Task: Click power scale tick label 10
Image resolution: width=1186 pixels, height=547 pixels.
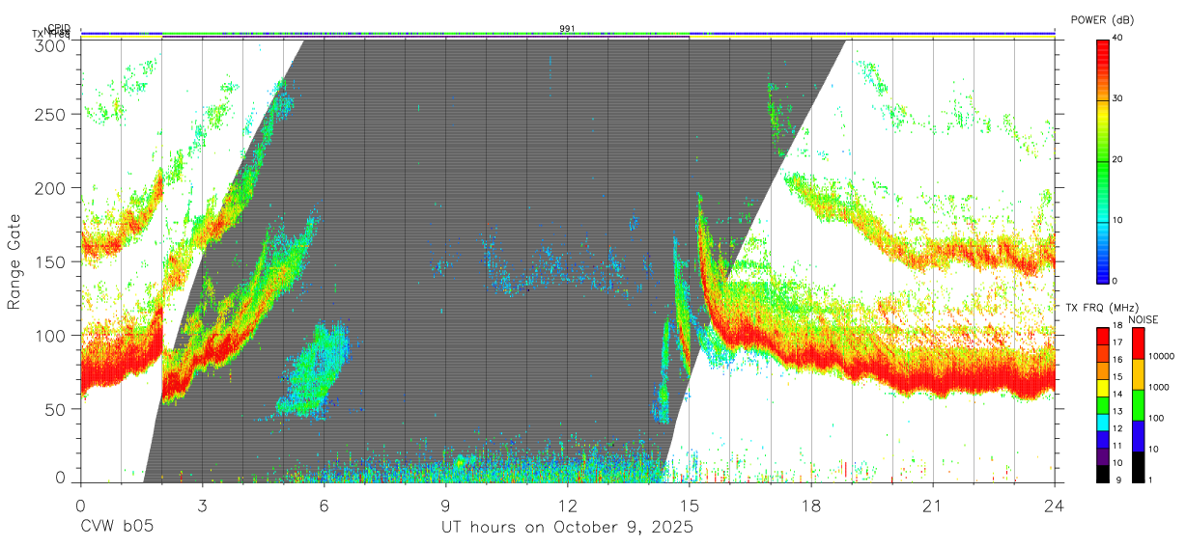Action: pyautogui.click(x=1119, y=221)
